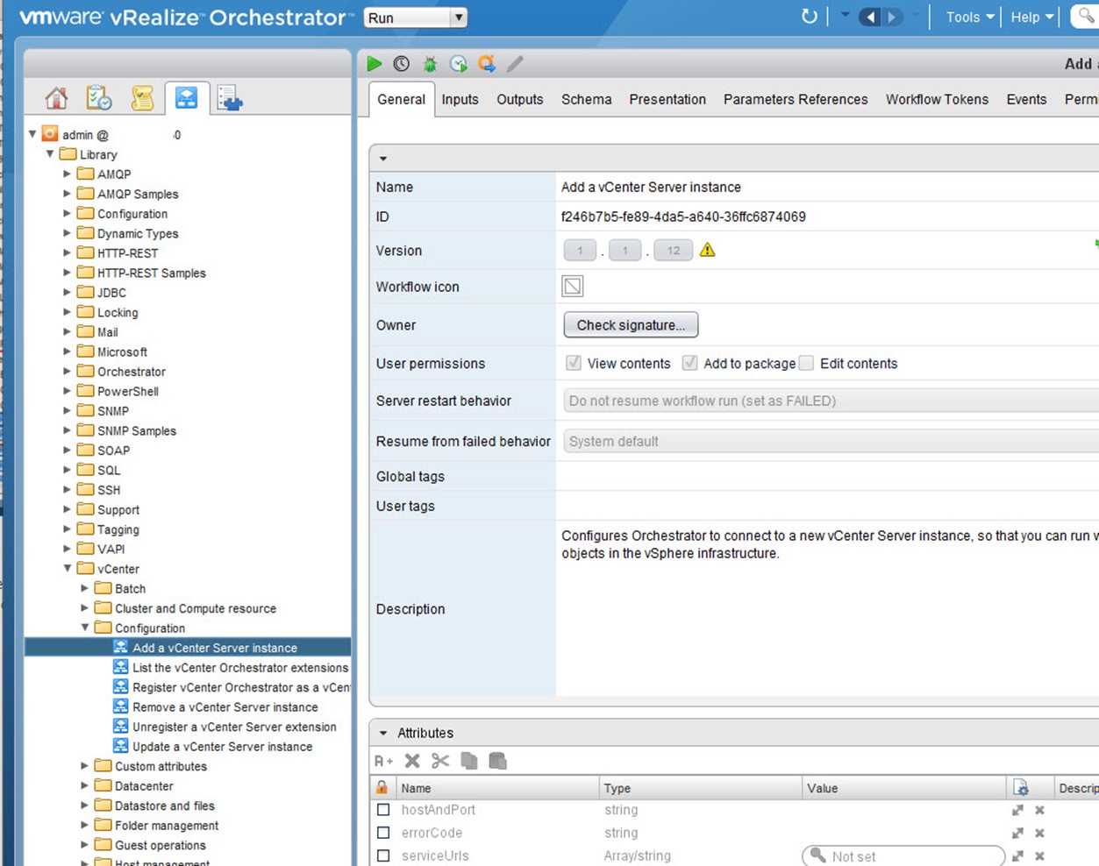Screen dimensions: 1099x866
Task: Open the Server restart behavior dropdown
Action: 830,401
